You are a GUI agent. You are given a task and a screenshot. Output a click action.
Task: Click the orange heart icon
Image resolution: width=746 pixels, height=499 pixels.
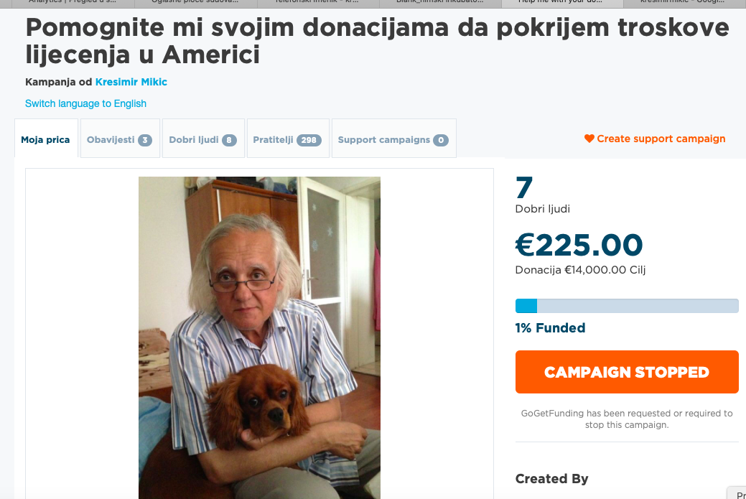(589, 139)
